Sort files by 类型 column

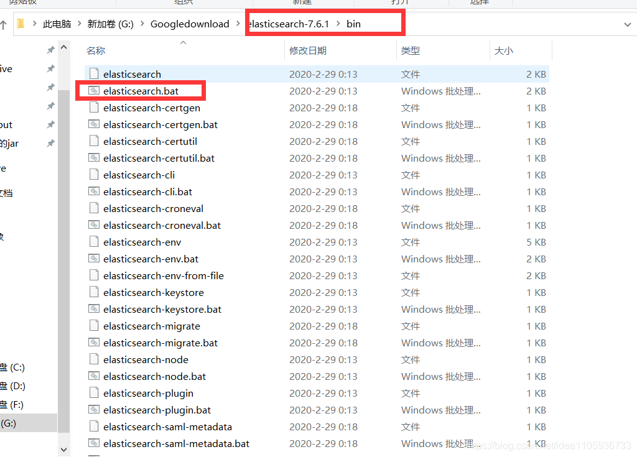pyautogui.click(x=411, y=51)
